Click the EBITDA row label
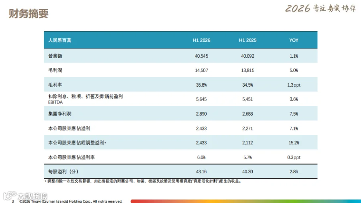The height and width of the screenshot is (203, 361). tap(85, 99)
